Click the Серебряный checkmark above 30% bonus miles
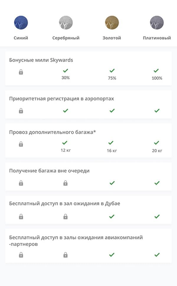Image resolution: width=177 pixels, height=286 pixels. pos(65,71)
